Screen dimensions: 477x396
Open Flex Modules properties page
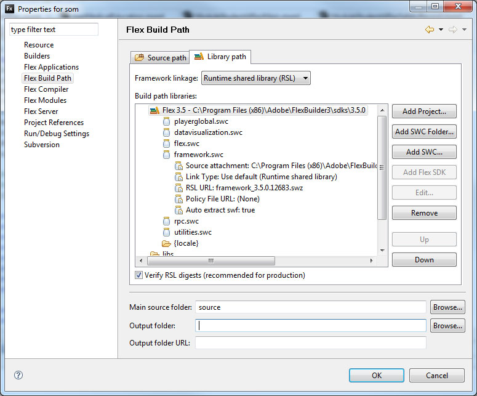[x=45, y=100]
